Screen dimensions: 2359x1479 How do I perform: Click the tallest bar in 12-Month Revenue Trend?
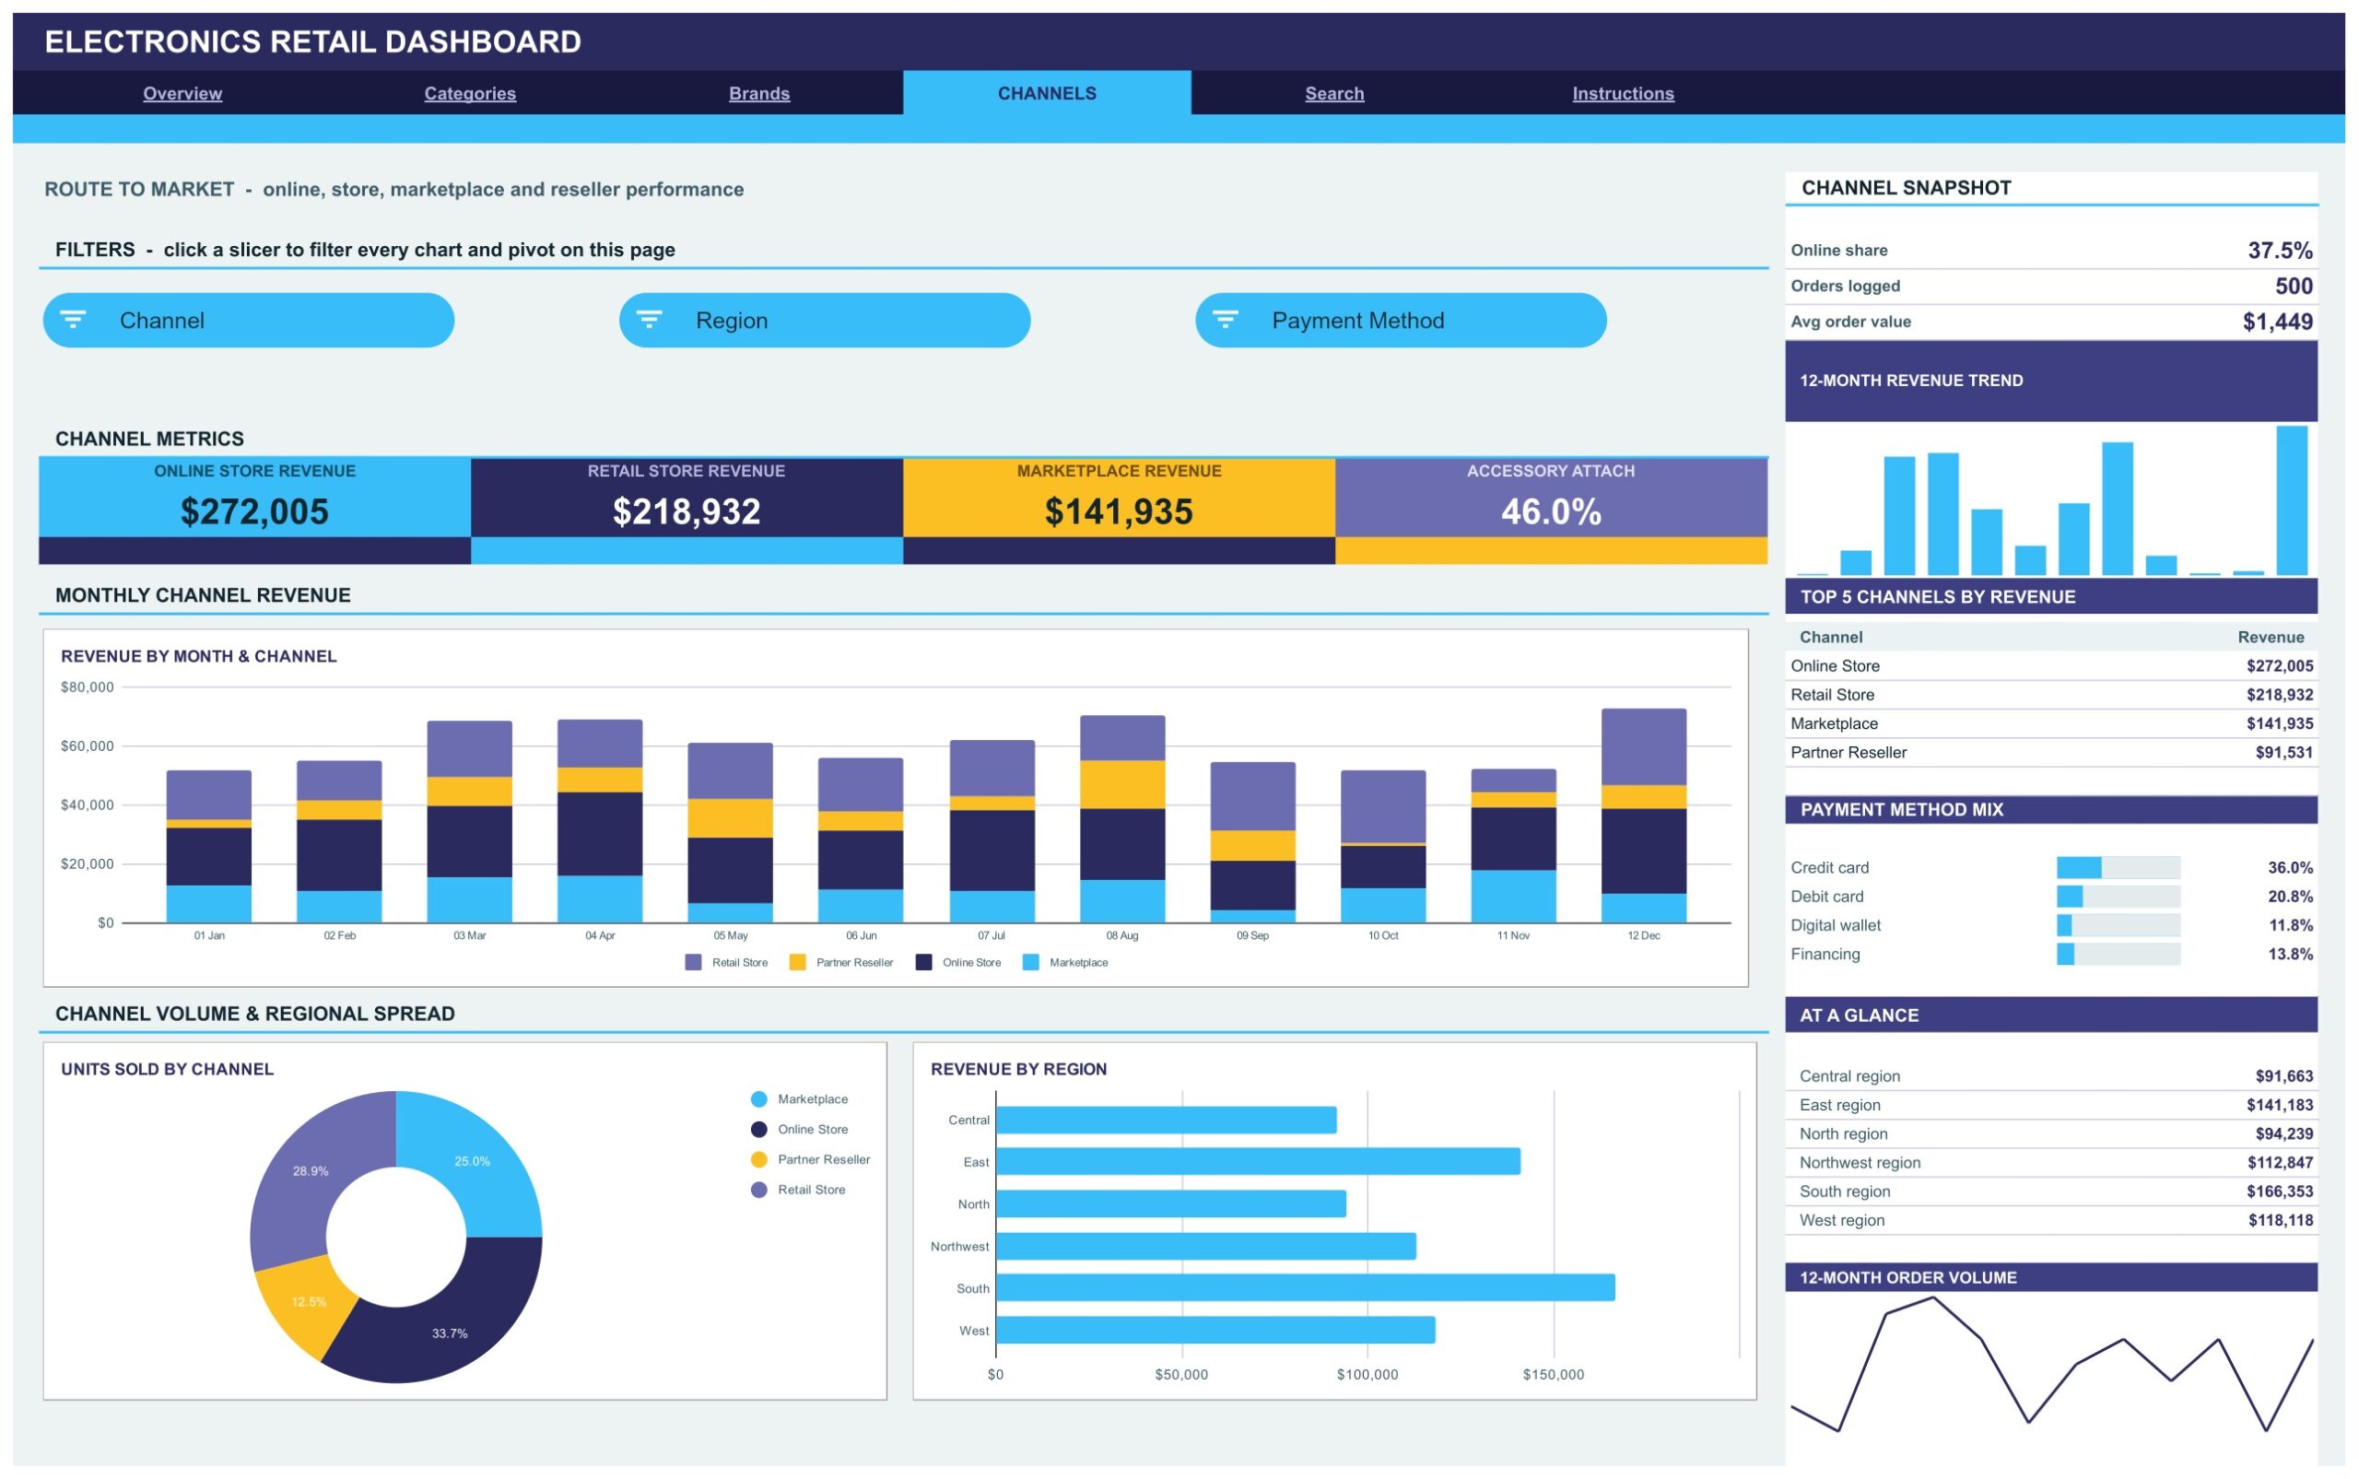[2292, 499]
